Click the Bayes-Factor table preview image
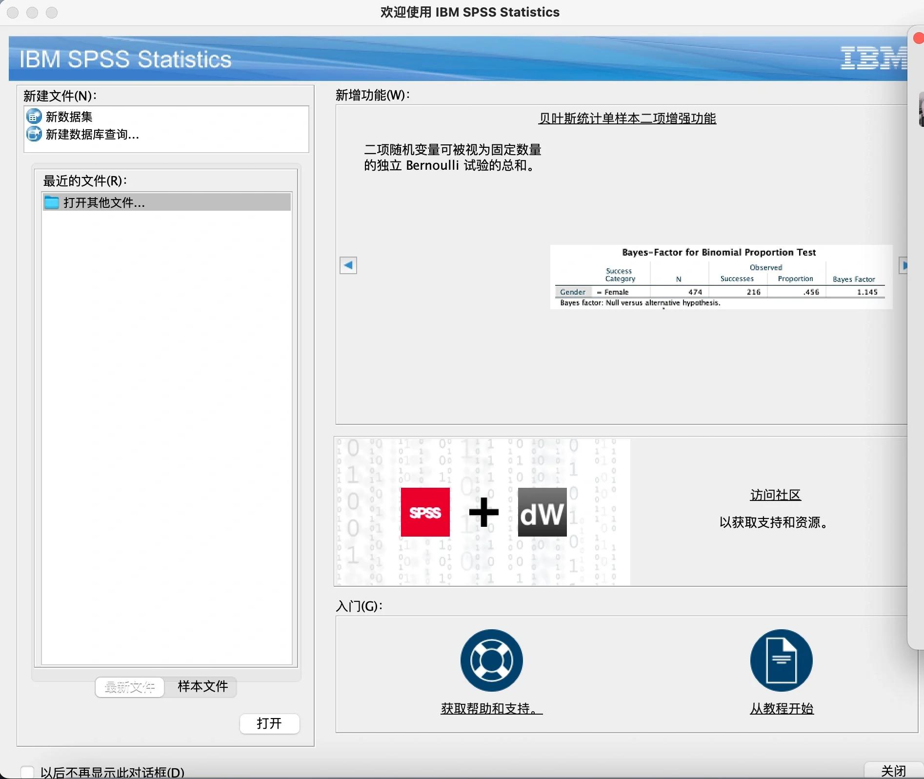 [721, 277]
